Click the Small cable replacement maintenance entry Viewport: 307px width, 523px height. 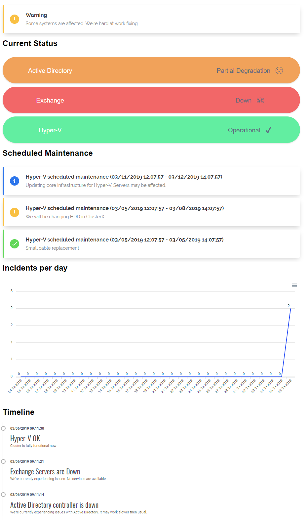151,243
